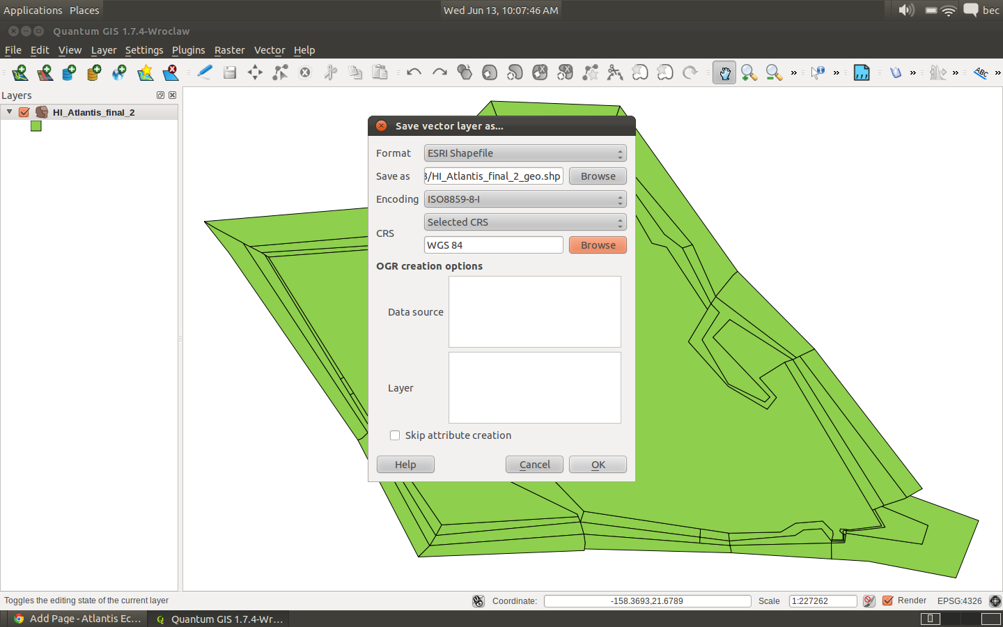Toggle visibility of HI_Atlantis_final_2 layer
Image resolution: width=1003 pixels, height=627 pixels.
[x=24, y=112]
